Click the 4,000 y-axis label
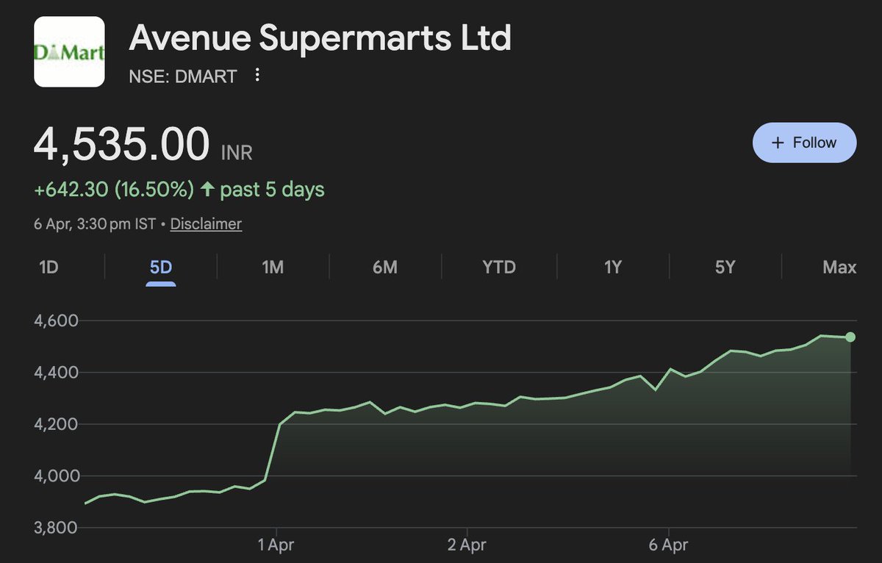This screenshot has width=882, height=563. 57,476
